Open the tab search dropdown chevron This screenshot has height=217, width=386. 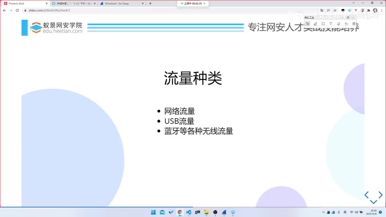tap(354, 3)
